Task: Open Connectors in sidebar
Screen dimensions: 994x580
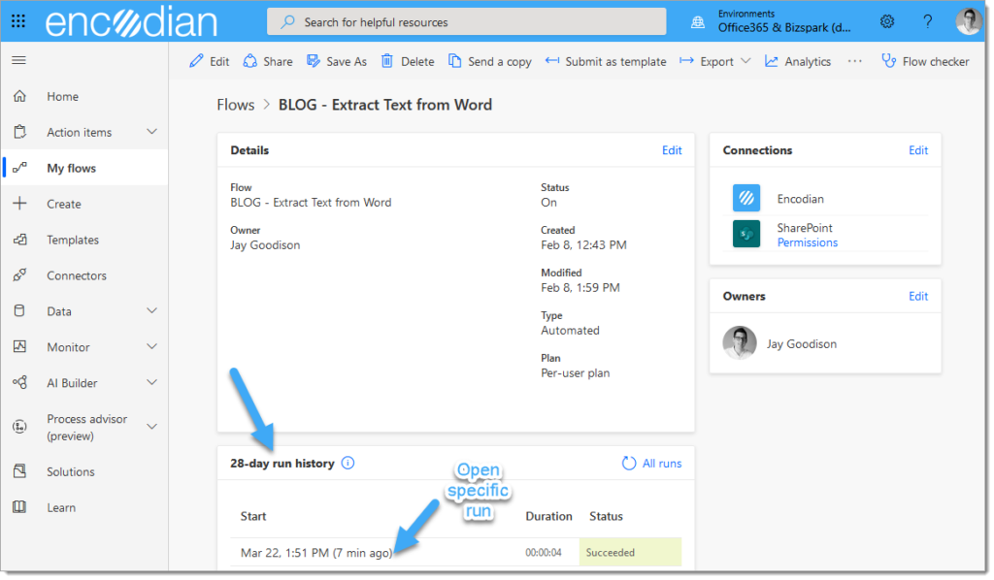Action: [77, 275]
